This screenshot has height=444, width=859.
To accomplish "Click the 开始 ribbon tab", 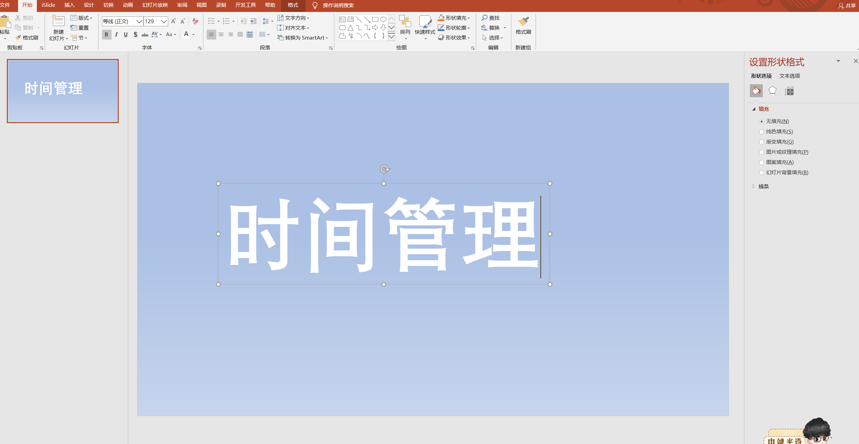I will [27, 5].
